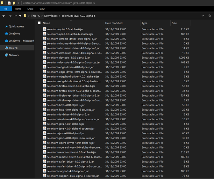The image size is (214, 179).
Task: Click the 463 KB size cell
Action: 185,62
